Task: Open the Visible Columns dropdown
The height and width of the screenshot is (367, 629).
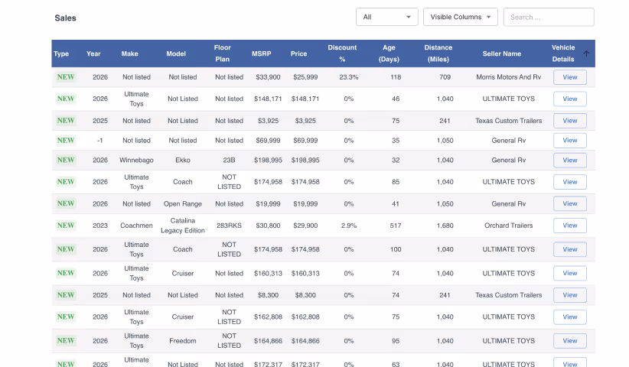Action: (x=460, y=17)
